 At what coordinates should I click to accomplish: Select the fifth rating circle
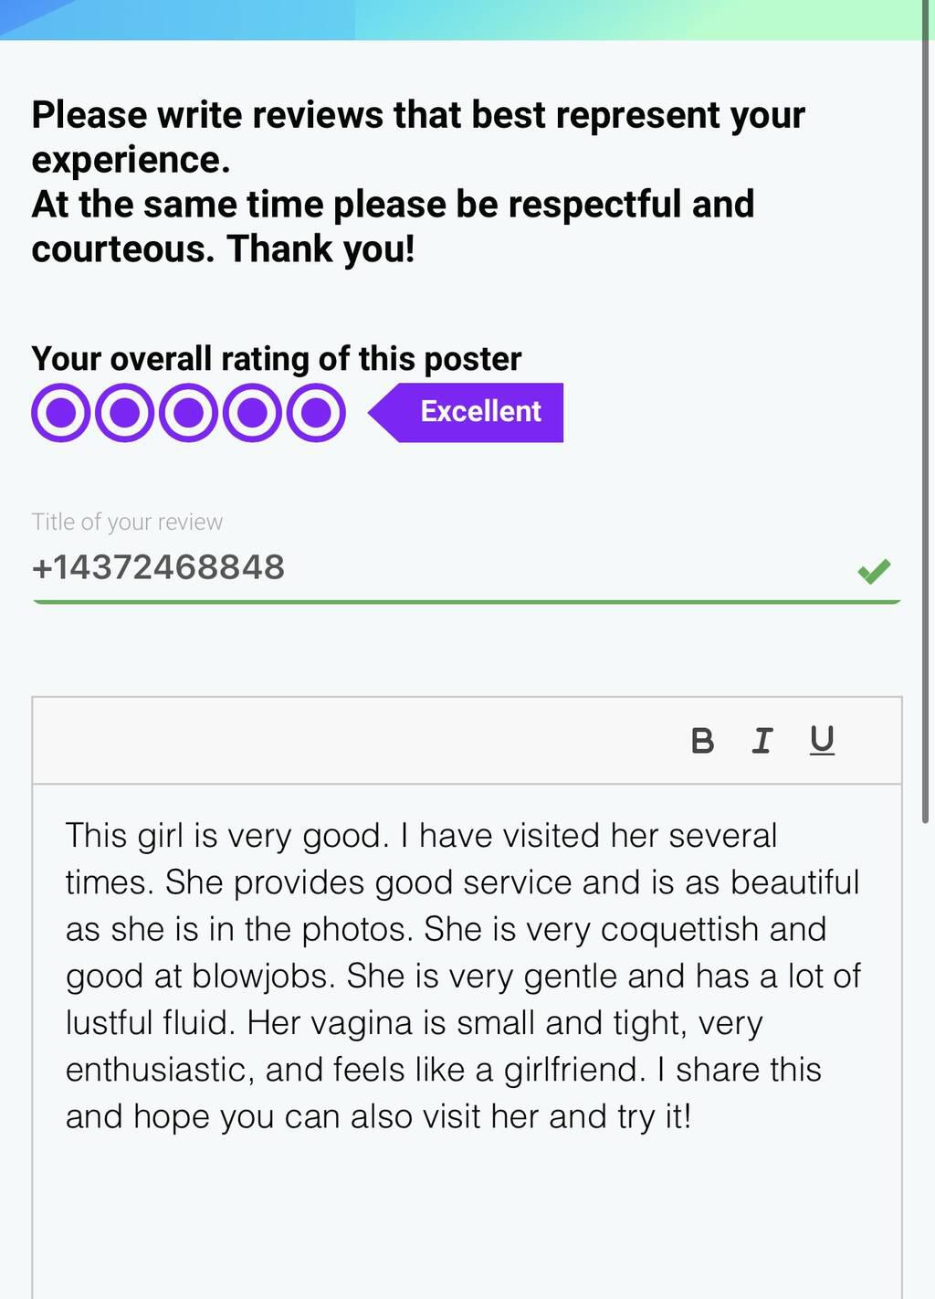(x=316, y=413)
